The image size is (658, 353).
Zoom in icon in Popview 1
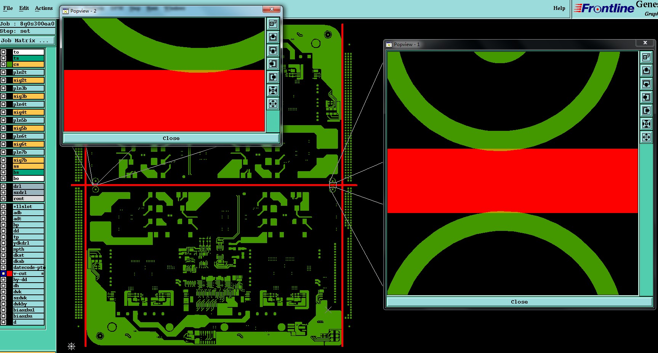[646, 124]
